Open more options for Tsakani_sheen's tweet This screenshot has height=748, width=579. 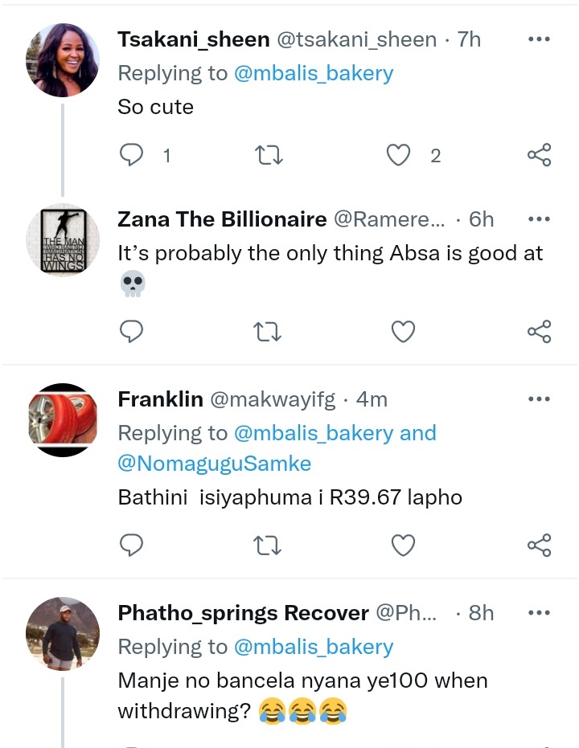pyautogui.click(x=539, y=39)
